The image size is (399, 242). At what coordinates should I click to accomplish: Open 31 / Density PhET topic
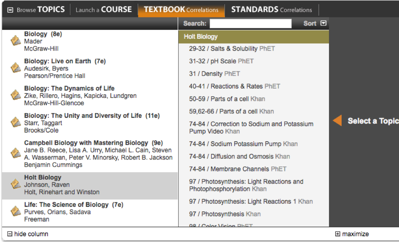click(215, 74)
